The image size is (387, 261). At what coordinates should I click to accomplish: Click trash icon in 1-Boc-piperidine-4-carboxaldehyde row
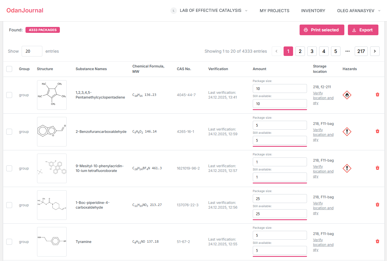tap(377, 204)
